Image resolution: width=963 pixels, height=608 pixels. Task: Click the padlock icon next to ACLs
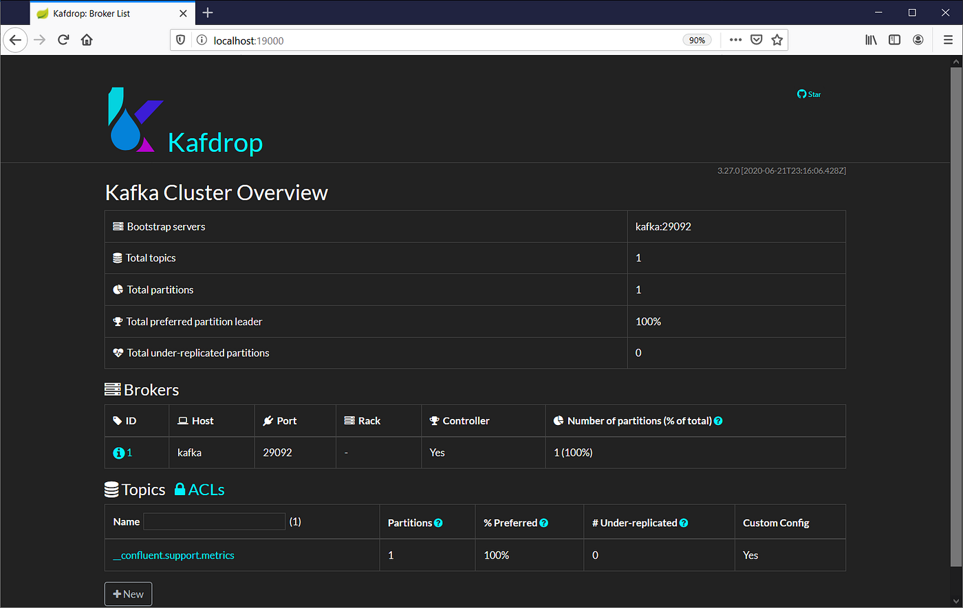tap(179, 489)
